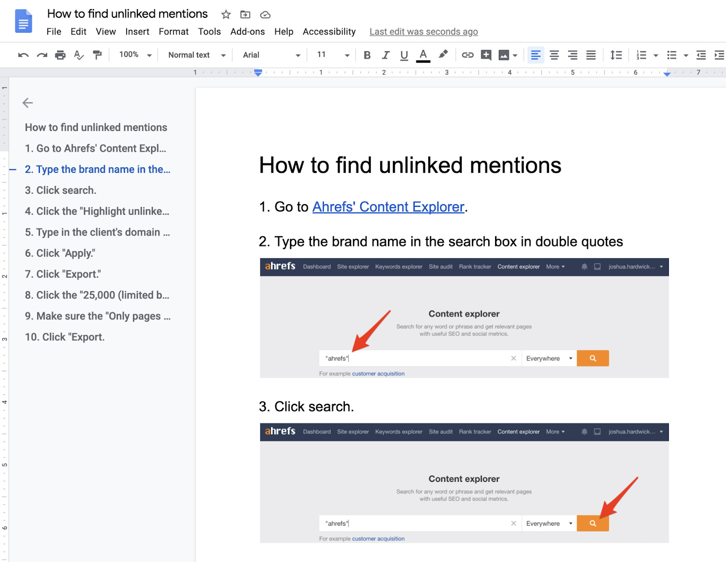Screen dimensions: 726x562
Task: Close the document outline with back arrow
Action: [x=28, y=103]
